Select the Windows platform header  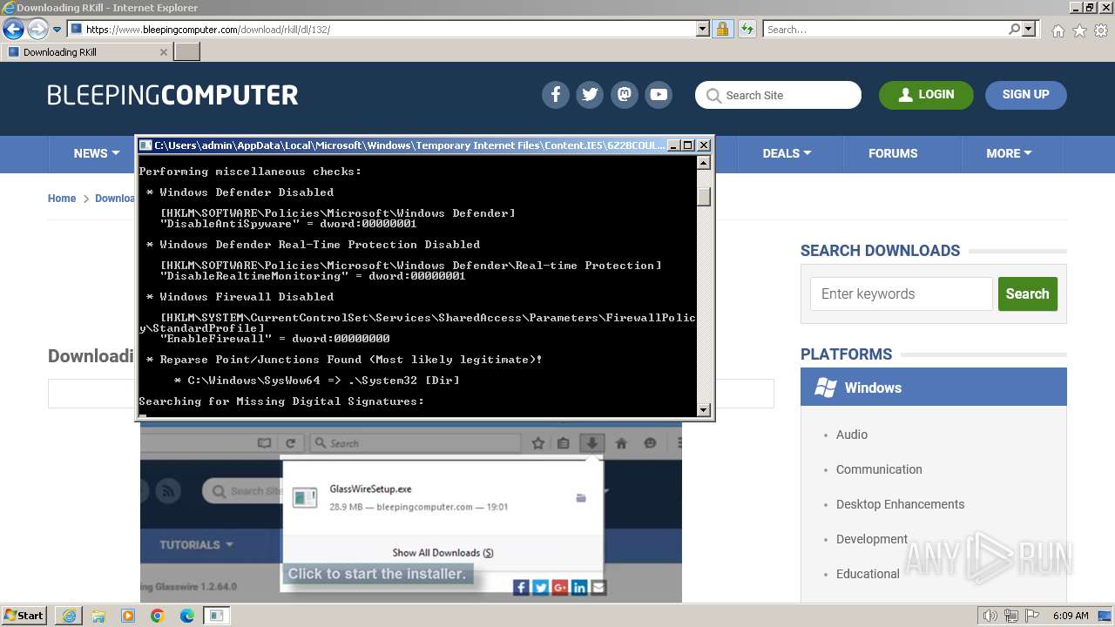click(x=934, y=388)
